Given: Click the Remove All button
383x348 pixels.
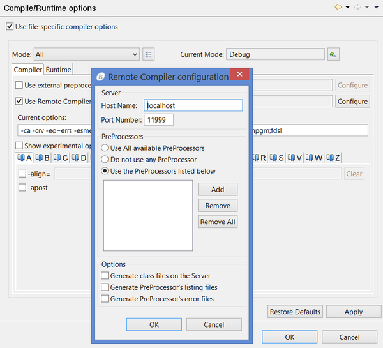Looking at the screenshot, I should (x=218, y=222).
